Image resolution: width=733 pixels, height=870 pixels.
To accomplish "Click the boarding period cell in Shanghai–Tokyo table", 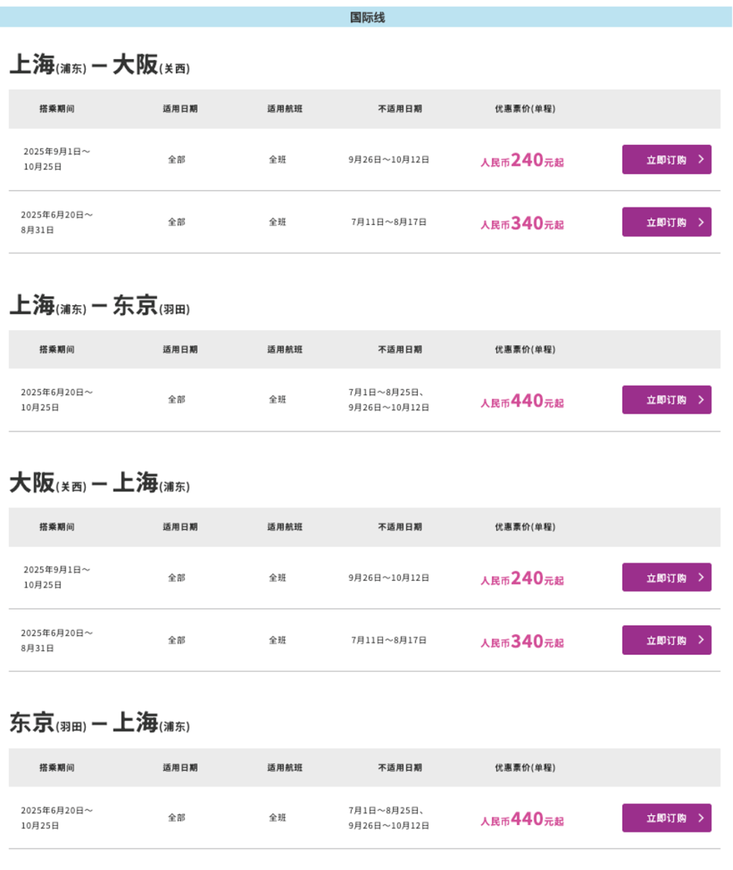I will [57, 400].
